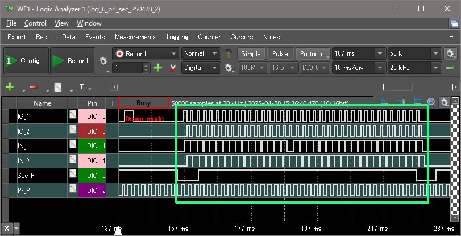Click the horizontal overview position box

click(397, 87)
